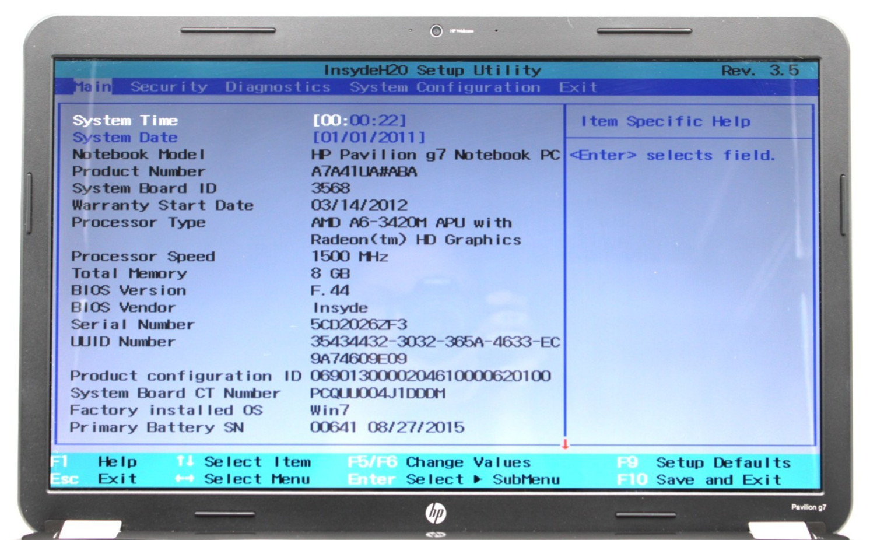This screenshot has height=540, width=870.
Task: Click the left-right arrows Select Menu hint
Action: pyautogui.click(x=243, y=479)
